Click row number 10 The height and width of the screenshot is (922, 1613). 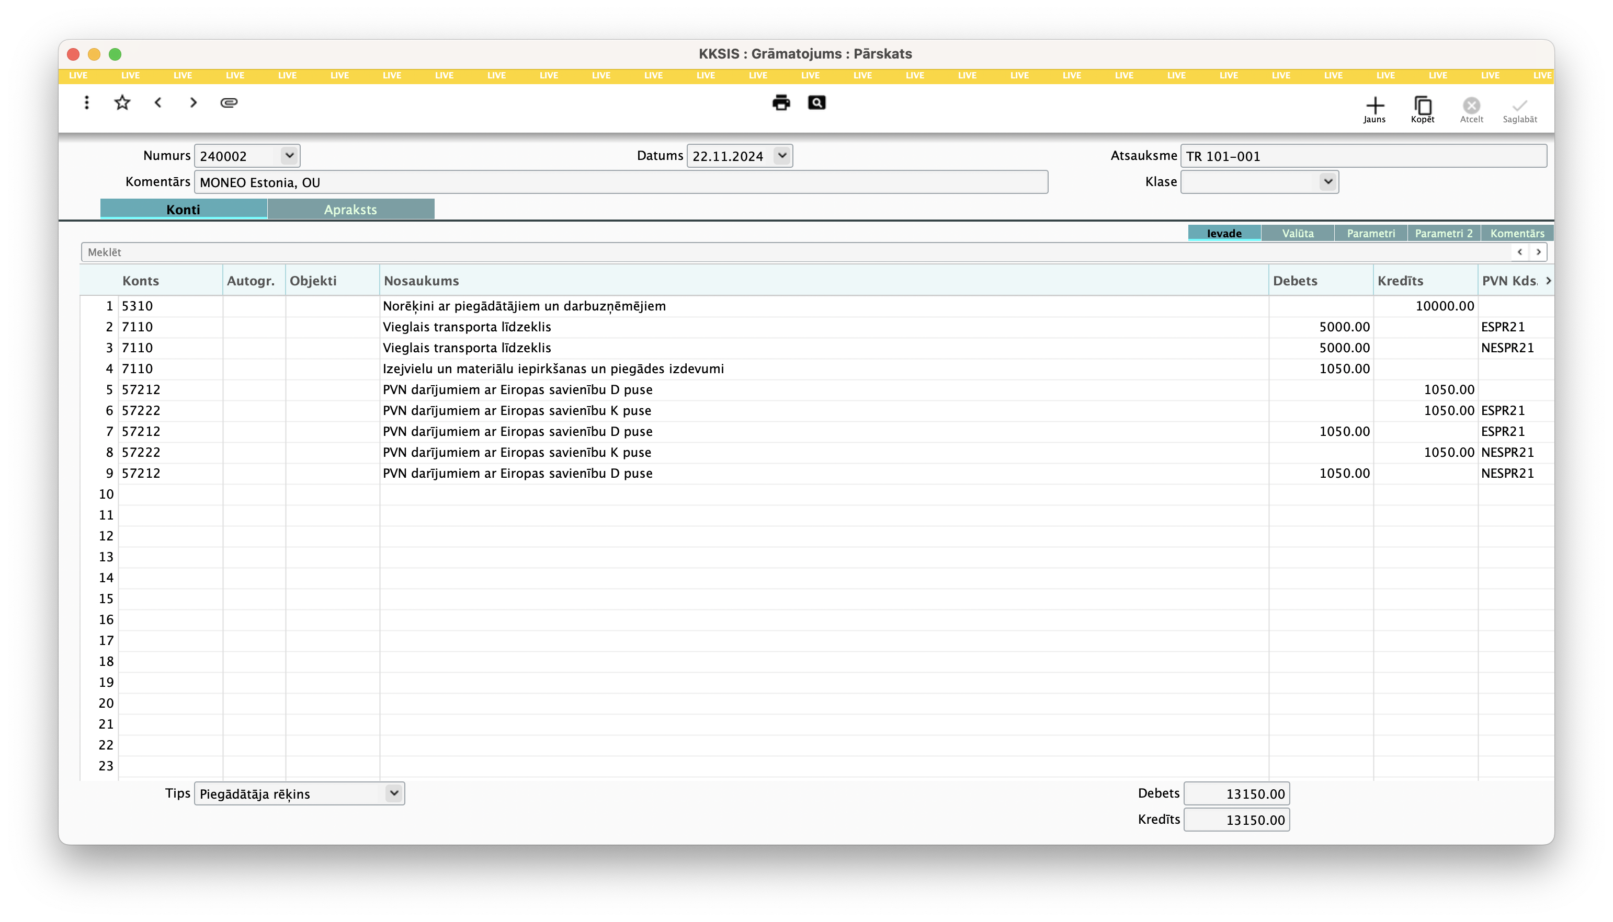pyautogui.click(x=106, y=494)
